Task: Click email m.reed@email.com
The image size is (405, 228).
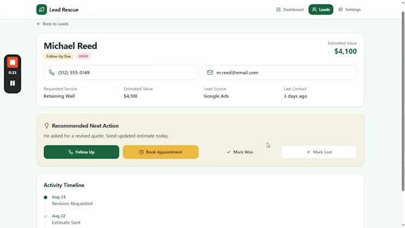Action: click(237, 73)
